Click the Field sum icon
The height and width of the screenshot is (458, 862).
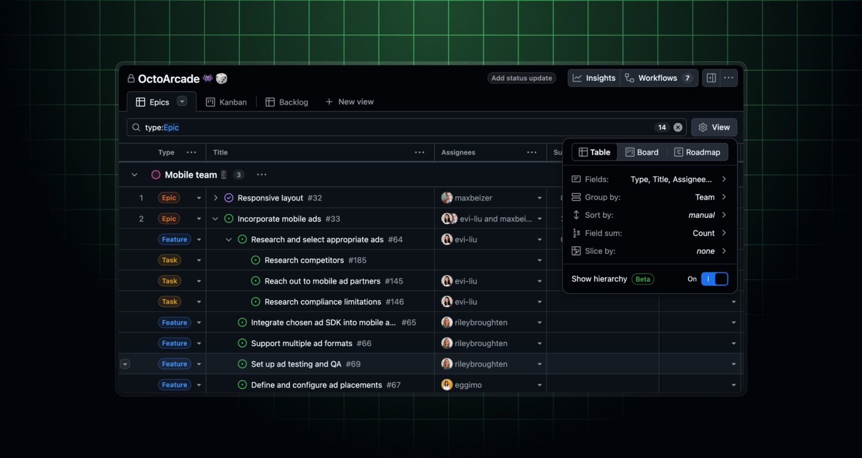point(576,233)
